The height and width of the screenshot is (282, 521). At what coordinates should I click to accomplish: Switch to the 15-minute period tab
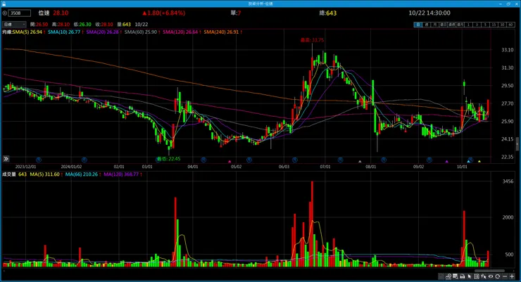click(x=494, y=25)
